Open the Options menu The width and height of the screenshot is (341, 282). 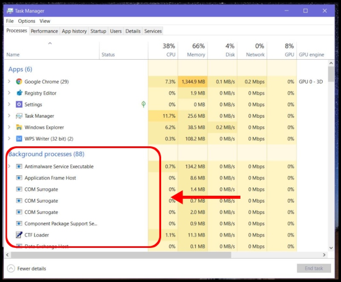click(26, 20)
